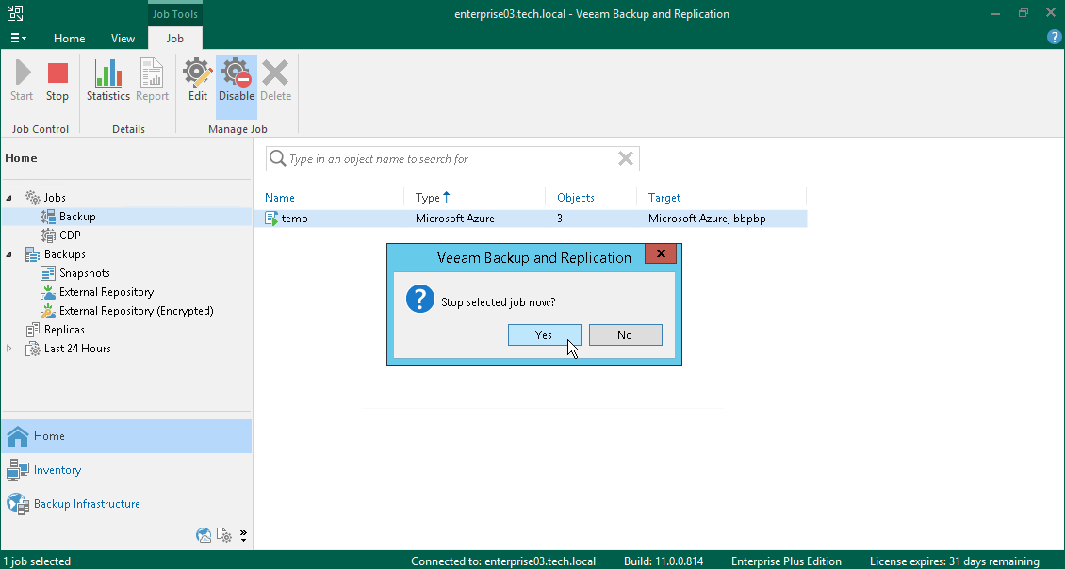Click the Disable job icon
1065x569 pixels.
(x=237, y=72)
